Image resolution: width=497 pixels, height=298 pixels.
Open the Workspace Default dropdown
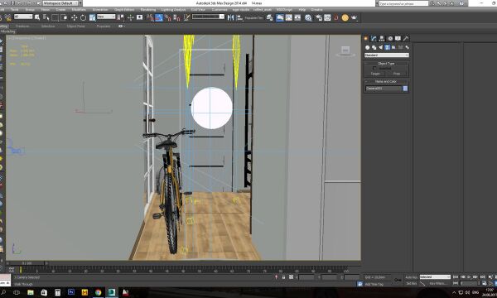tap(60, 3)
